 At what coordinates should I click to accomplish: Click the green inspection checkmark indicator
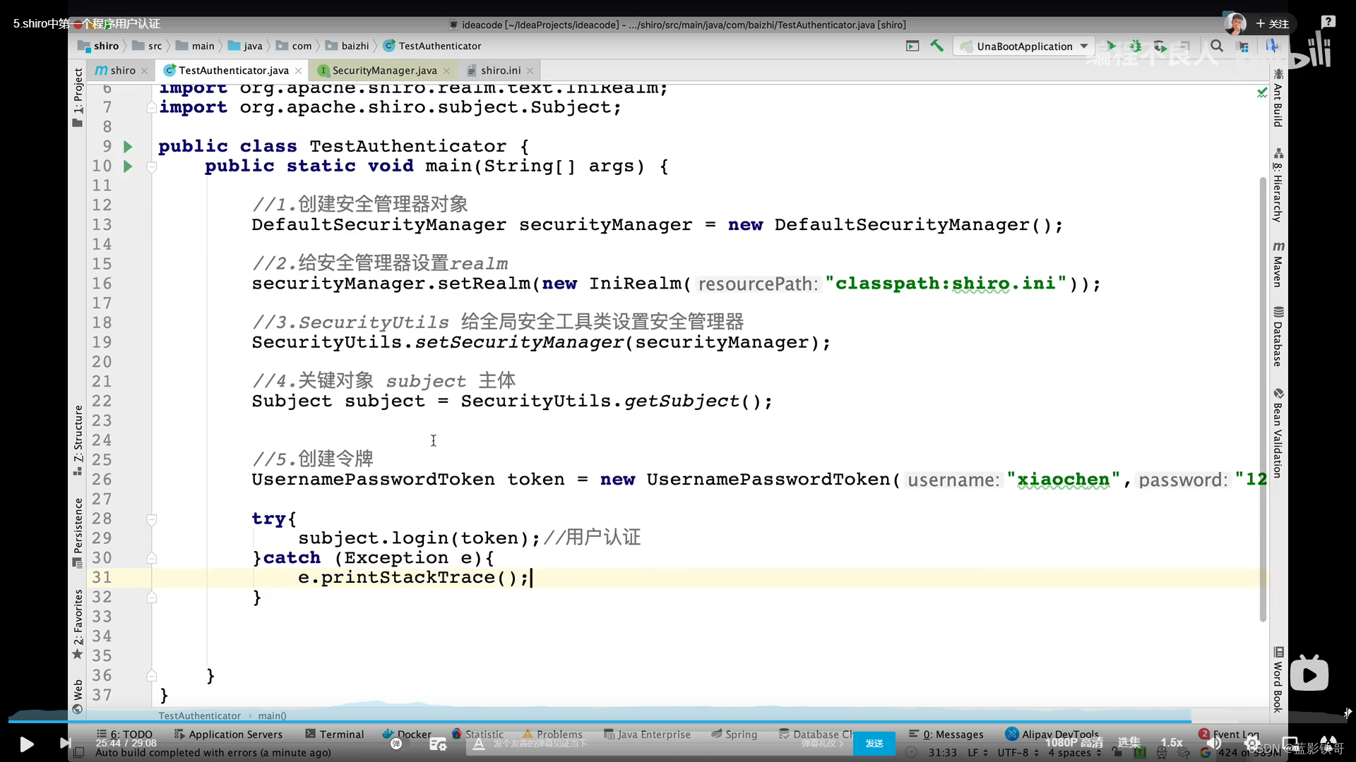tap(1262, 92)
